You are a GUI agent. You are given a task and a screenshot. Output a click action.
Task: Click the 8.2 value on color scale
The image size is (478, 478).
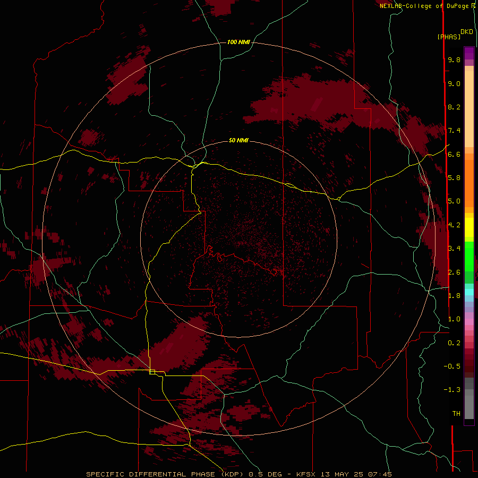pyautogui.click(x=454, y=107)
